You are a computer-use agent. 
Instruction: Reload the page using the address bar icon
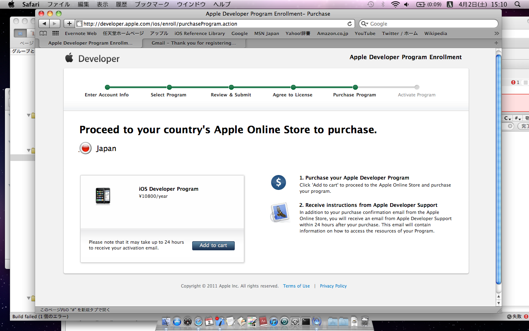[350, 24]
